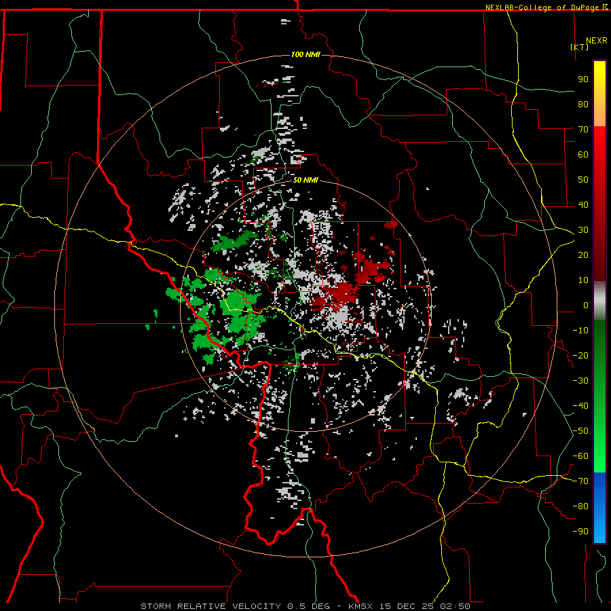The width and height of the screenshot is (611, 611).
Task: Click the 80 value on the velocity scale
Action: (583, 104)
